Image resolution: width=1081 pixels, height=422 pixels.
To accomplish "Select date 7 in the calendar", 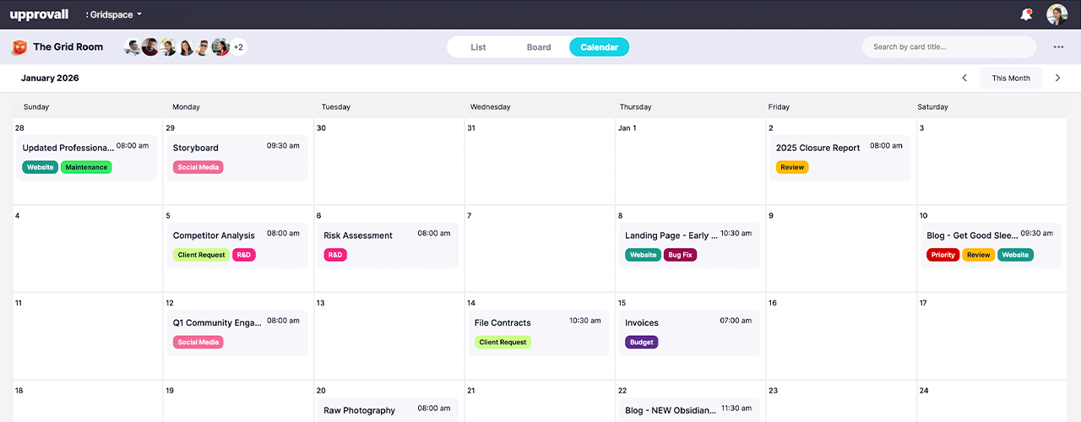I will click(539, 248).
